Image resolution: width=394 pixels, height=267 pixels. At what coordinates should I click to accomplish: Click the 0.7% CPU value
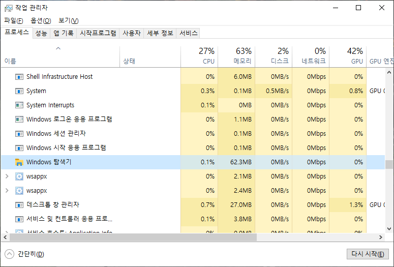(207, 205)
